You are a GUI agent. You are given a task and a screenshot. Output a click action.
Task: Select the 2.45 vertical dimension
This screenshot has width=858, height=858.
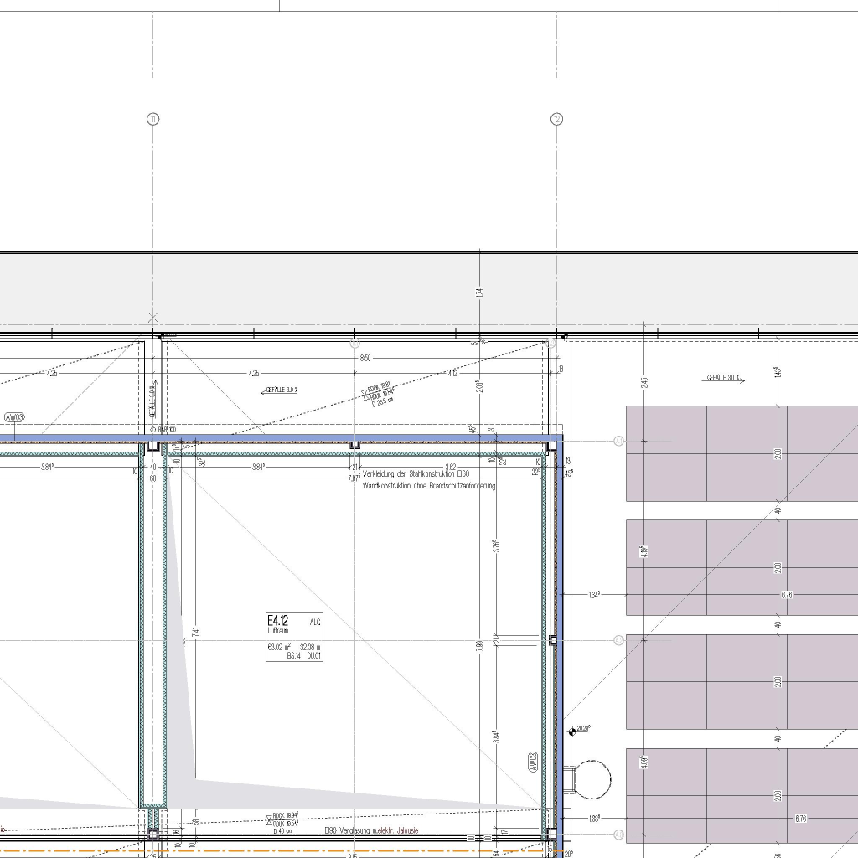point(644,382)
